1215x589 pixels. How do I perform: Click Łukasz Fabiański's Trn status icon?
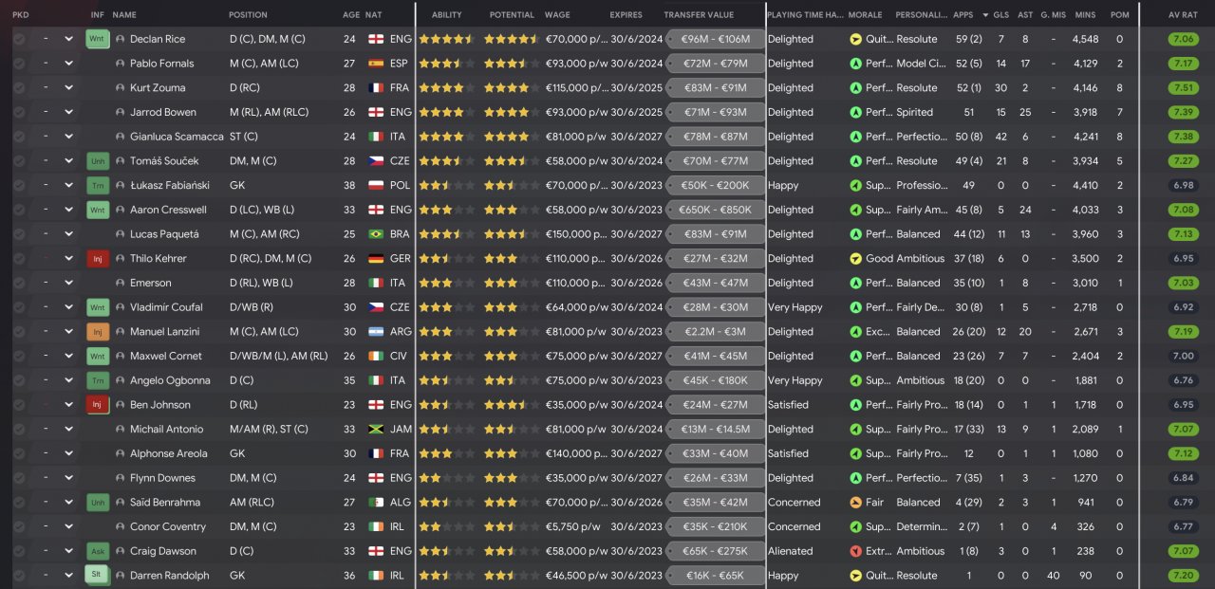97,185
